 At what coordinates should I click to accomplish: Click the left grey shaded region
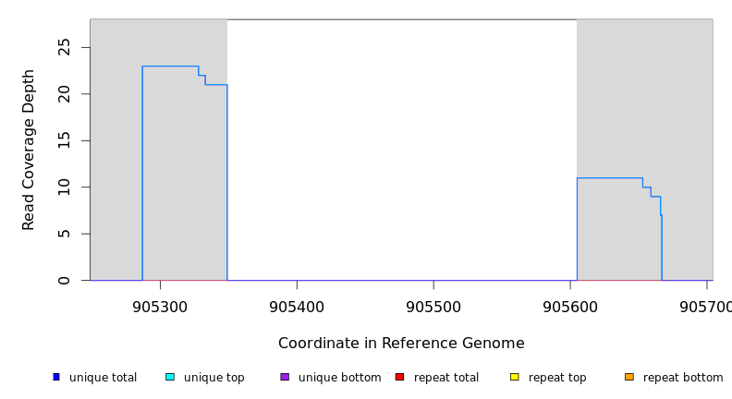(x=116, y=166)
